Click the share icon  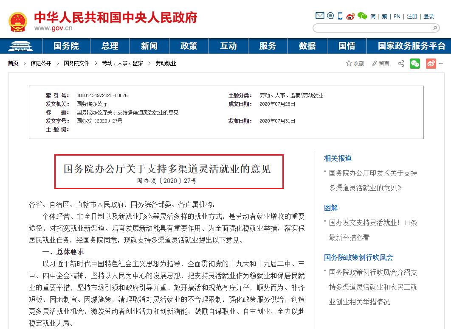[x=401, y=64]
